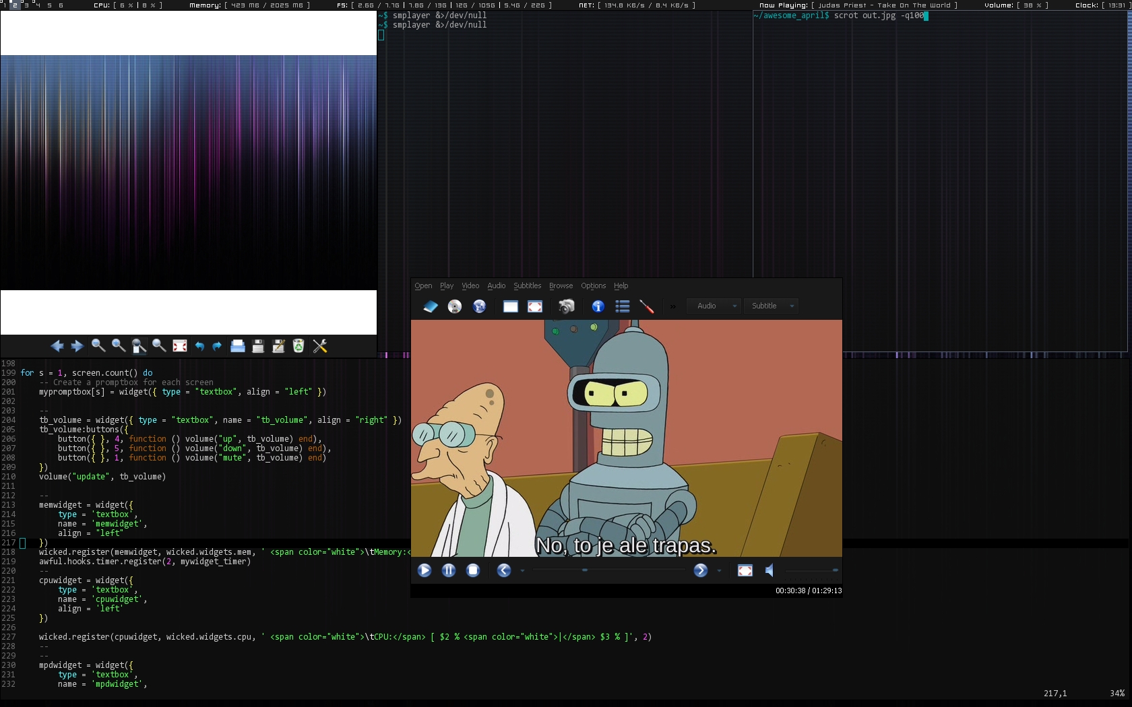Click the 'memwidget = widget({' code line
Screen dimensions: 1132x707
86,504
